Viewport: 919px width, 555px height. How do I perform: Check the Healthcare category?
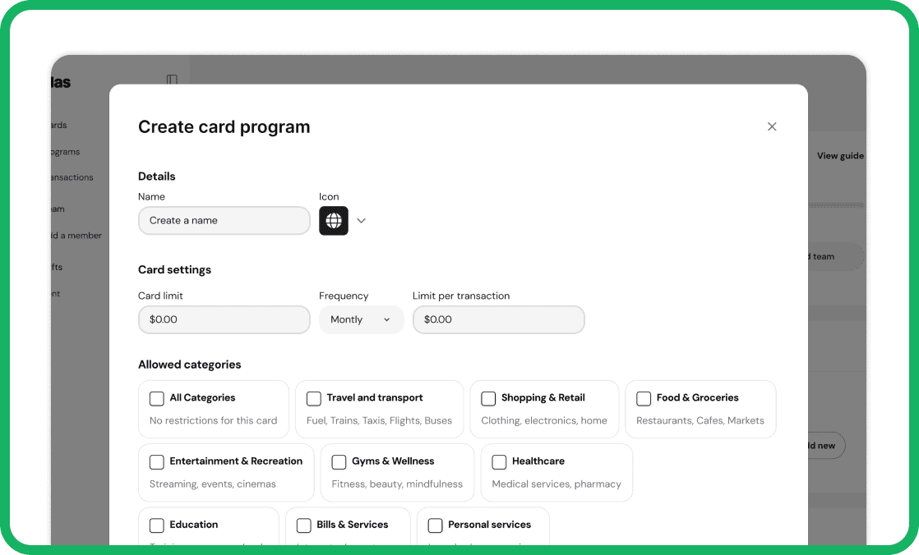point(499,461)
